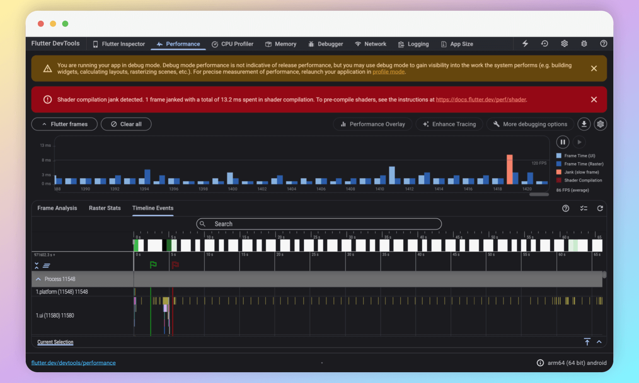Open the Performance Overlay option
Image resolution: width=639 pixels, height=383 pixels.
coord(373,124)
